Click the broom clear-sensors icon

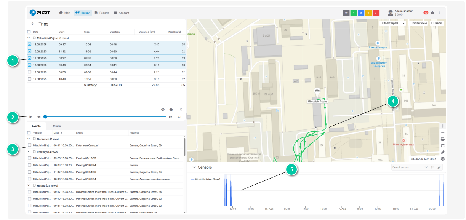click(440, 167)
